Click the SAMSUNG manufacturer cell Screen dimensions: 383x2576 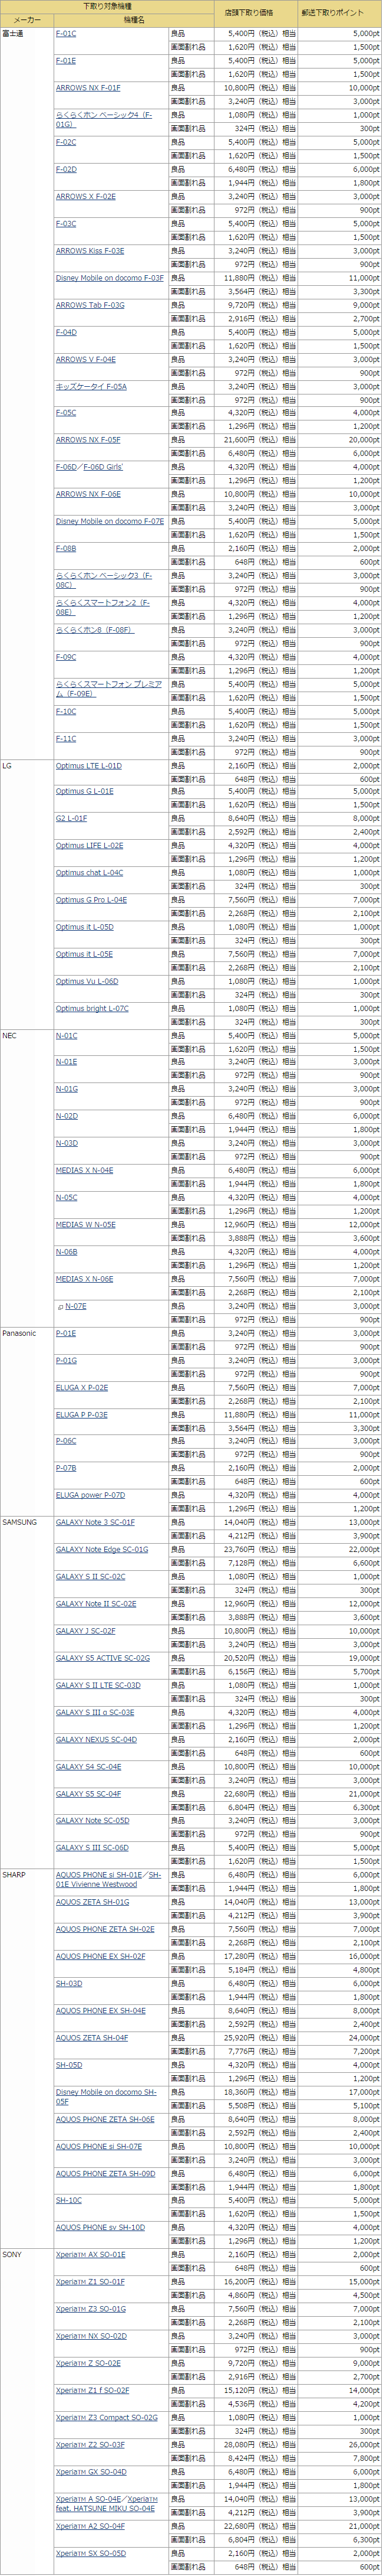coord(27,1692)
